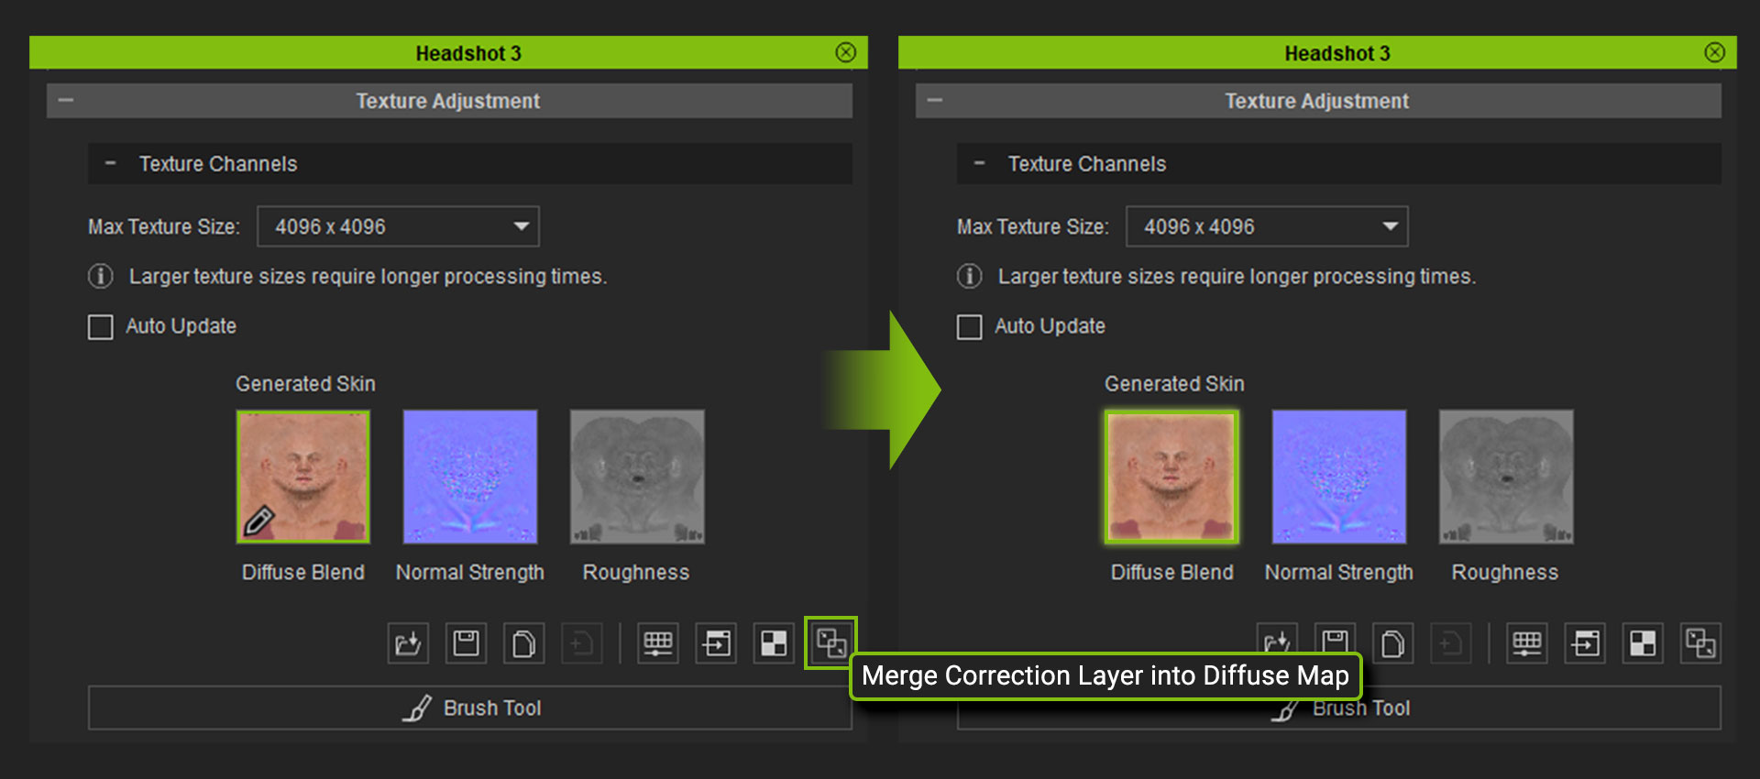
Task: Click the merge layers icon in the right panel
Action: point(1700,643)
